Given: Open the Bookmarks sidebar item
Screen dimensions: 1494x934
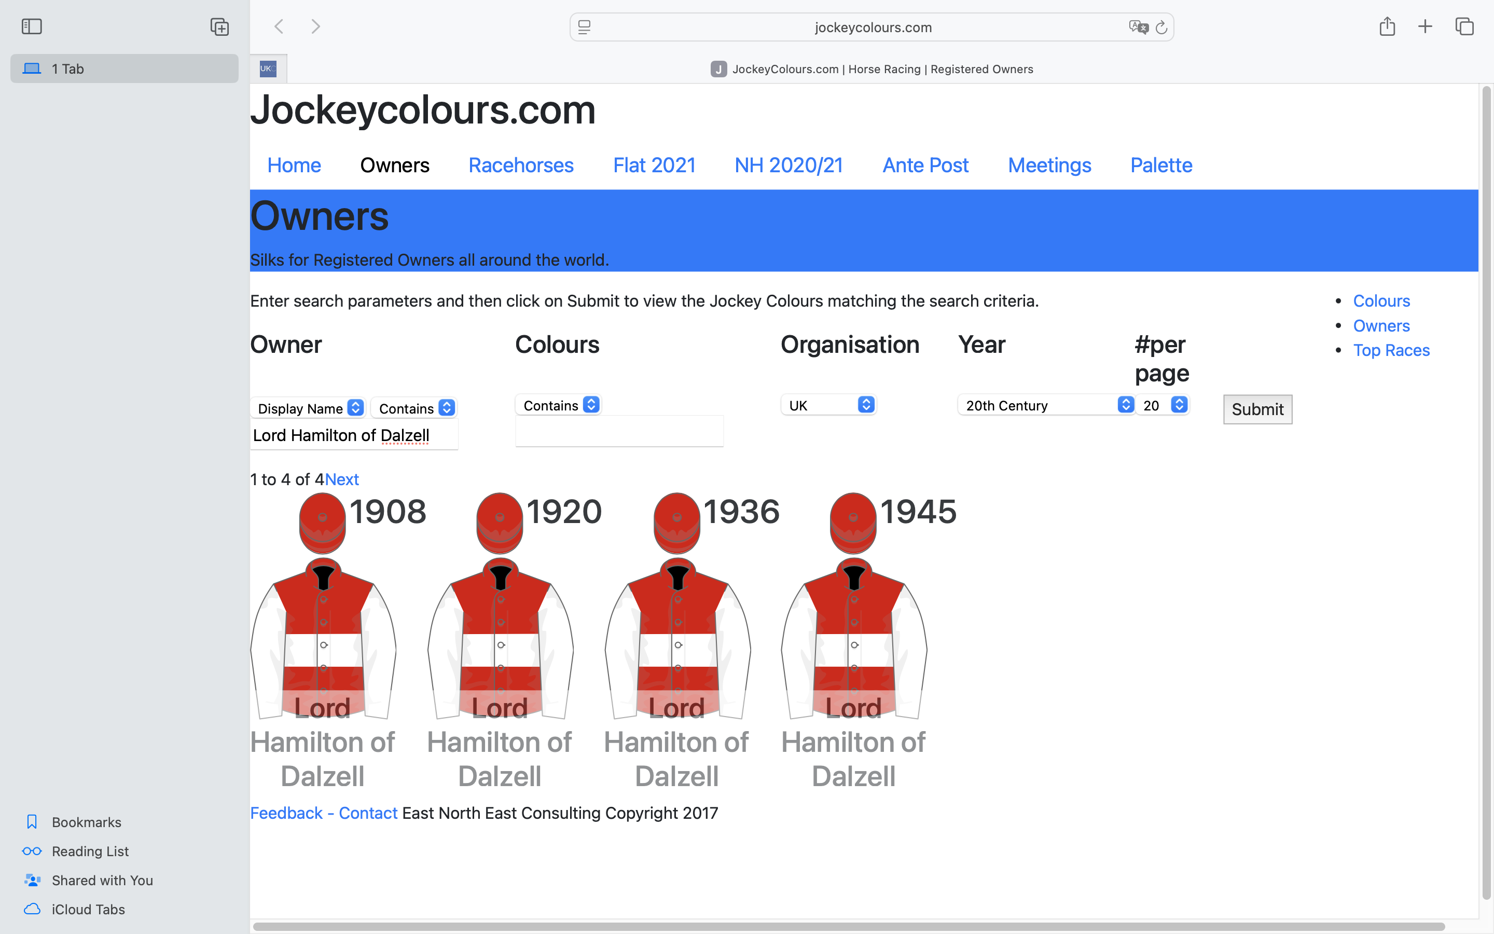Looking at the screenshot, I should 87,821.
